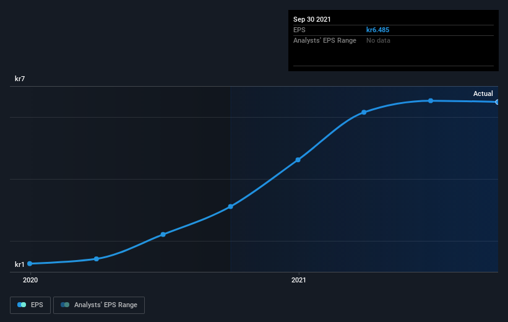The height and width of the screenshot is (322, 508).
Task: Click the 'No data' value in tooltip
Action: point(378,40)
